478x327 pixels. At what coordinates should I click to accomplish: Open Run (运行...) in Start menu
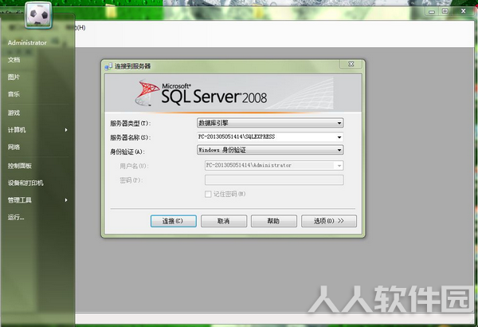(x=16, y=218)
